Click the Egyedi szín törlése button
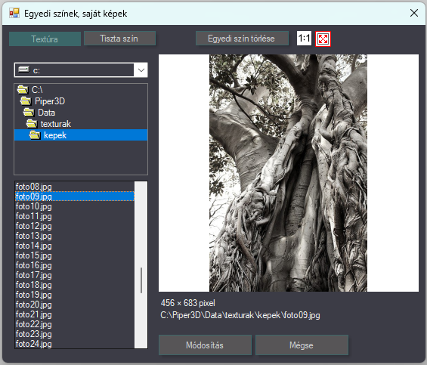 coord(242,39)
